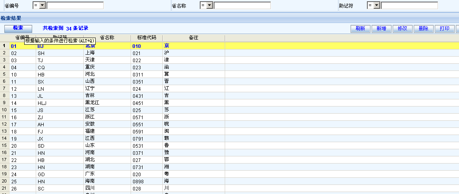The image size is (459, 194).
Task: Click the 删除 delete button
Action: point(423,29)
